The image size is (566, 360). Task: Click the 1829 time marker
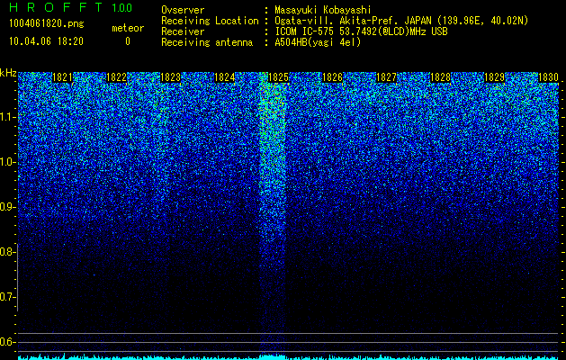pos(494,77)
